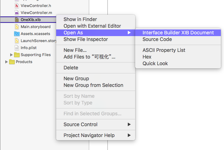Select New Group from Selection

point(95,85)
